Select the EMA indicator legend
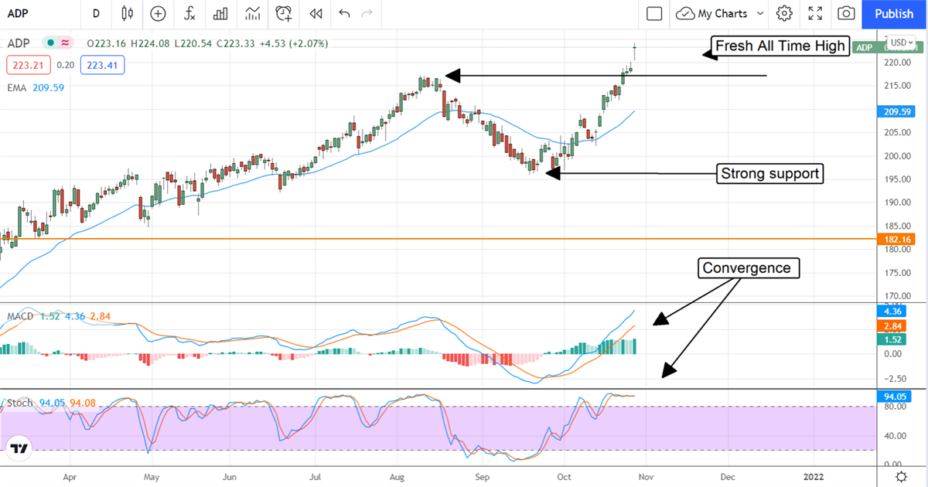928x487 pixels. [x=16, y=88]
